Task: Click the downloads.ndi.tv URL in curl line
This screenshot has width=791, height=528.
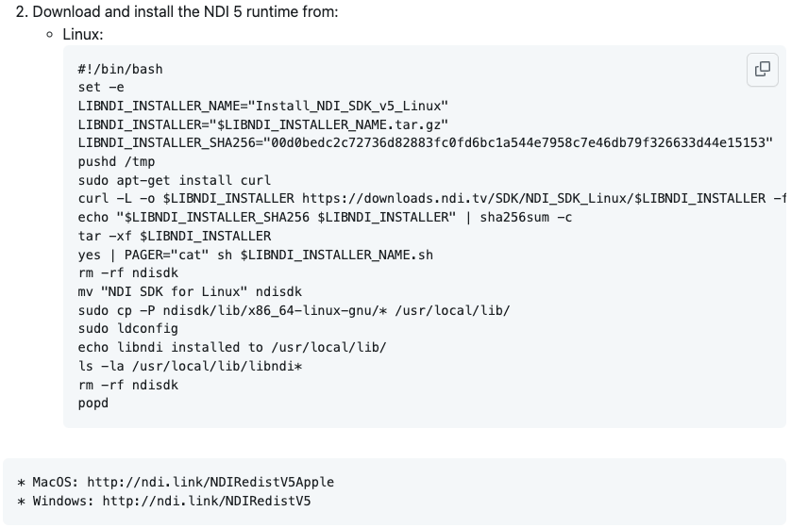Action: (x=533, y=199)
